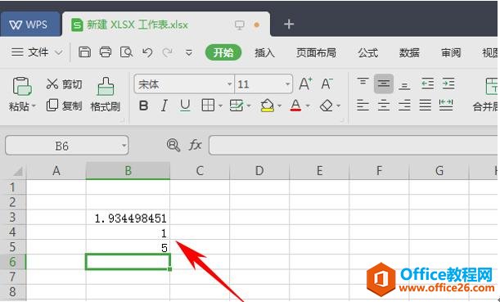Click cell containing 1.934498451
This screenshot has width=500, height=302.
(128, 218)
